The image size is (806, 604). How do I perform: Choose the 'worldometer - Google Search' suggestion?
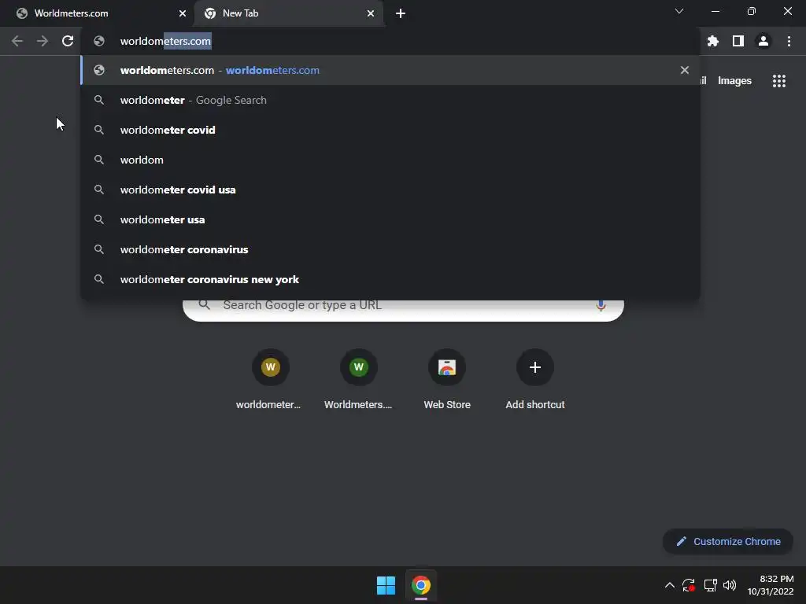pos(390,100)
